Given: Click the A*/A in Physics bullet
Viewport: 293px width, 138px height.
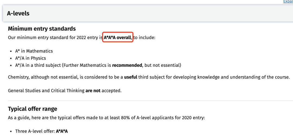Looking at the screenshot, I should [x=30, y=58].
